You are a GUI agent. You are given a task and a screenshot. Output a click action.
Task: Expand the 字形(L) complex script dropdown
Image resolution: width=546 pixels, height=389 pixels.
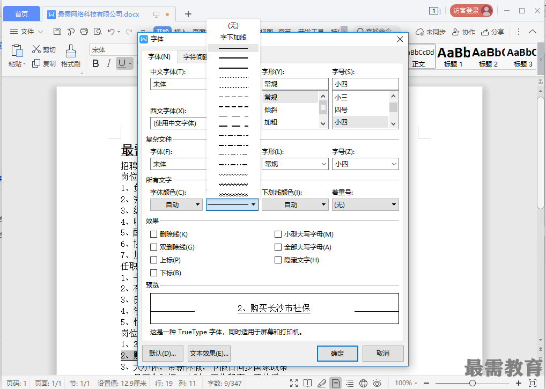(x=324, y=164)
